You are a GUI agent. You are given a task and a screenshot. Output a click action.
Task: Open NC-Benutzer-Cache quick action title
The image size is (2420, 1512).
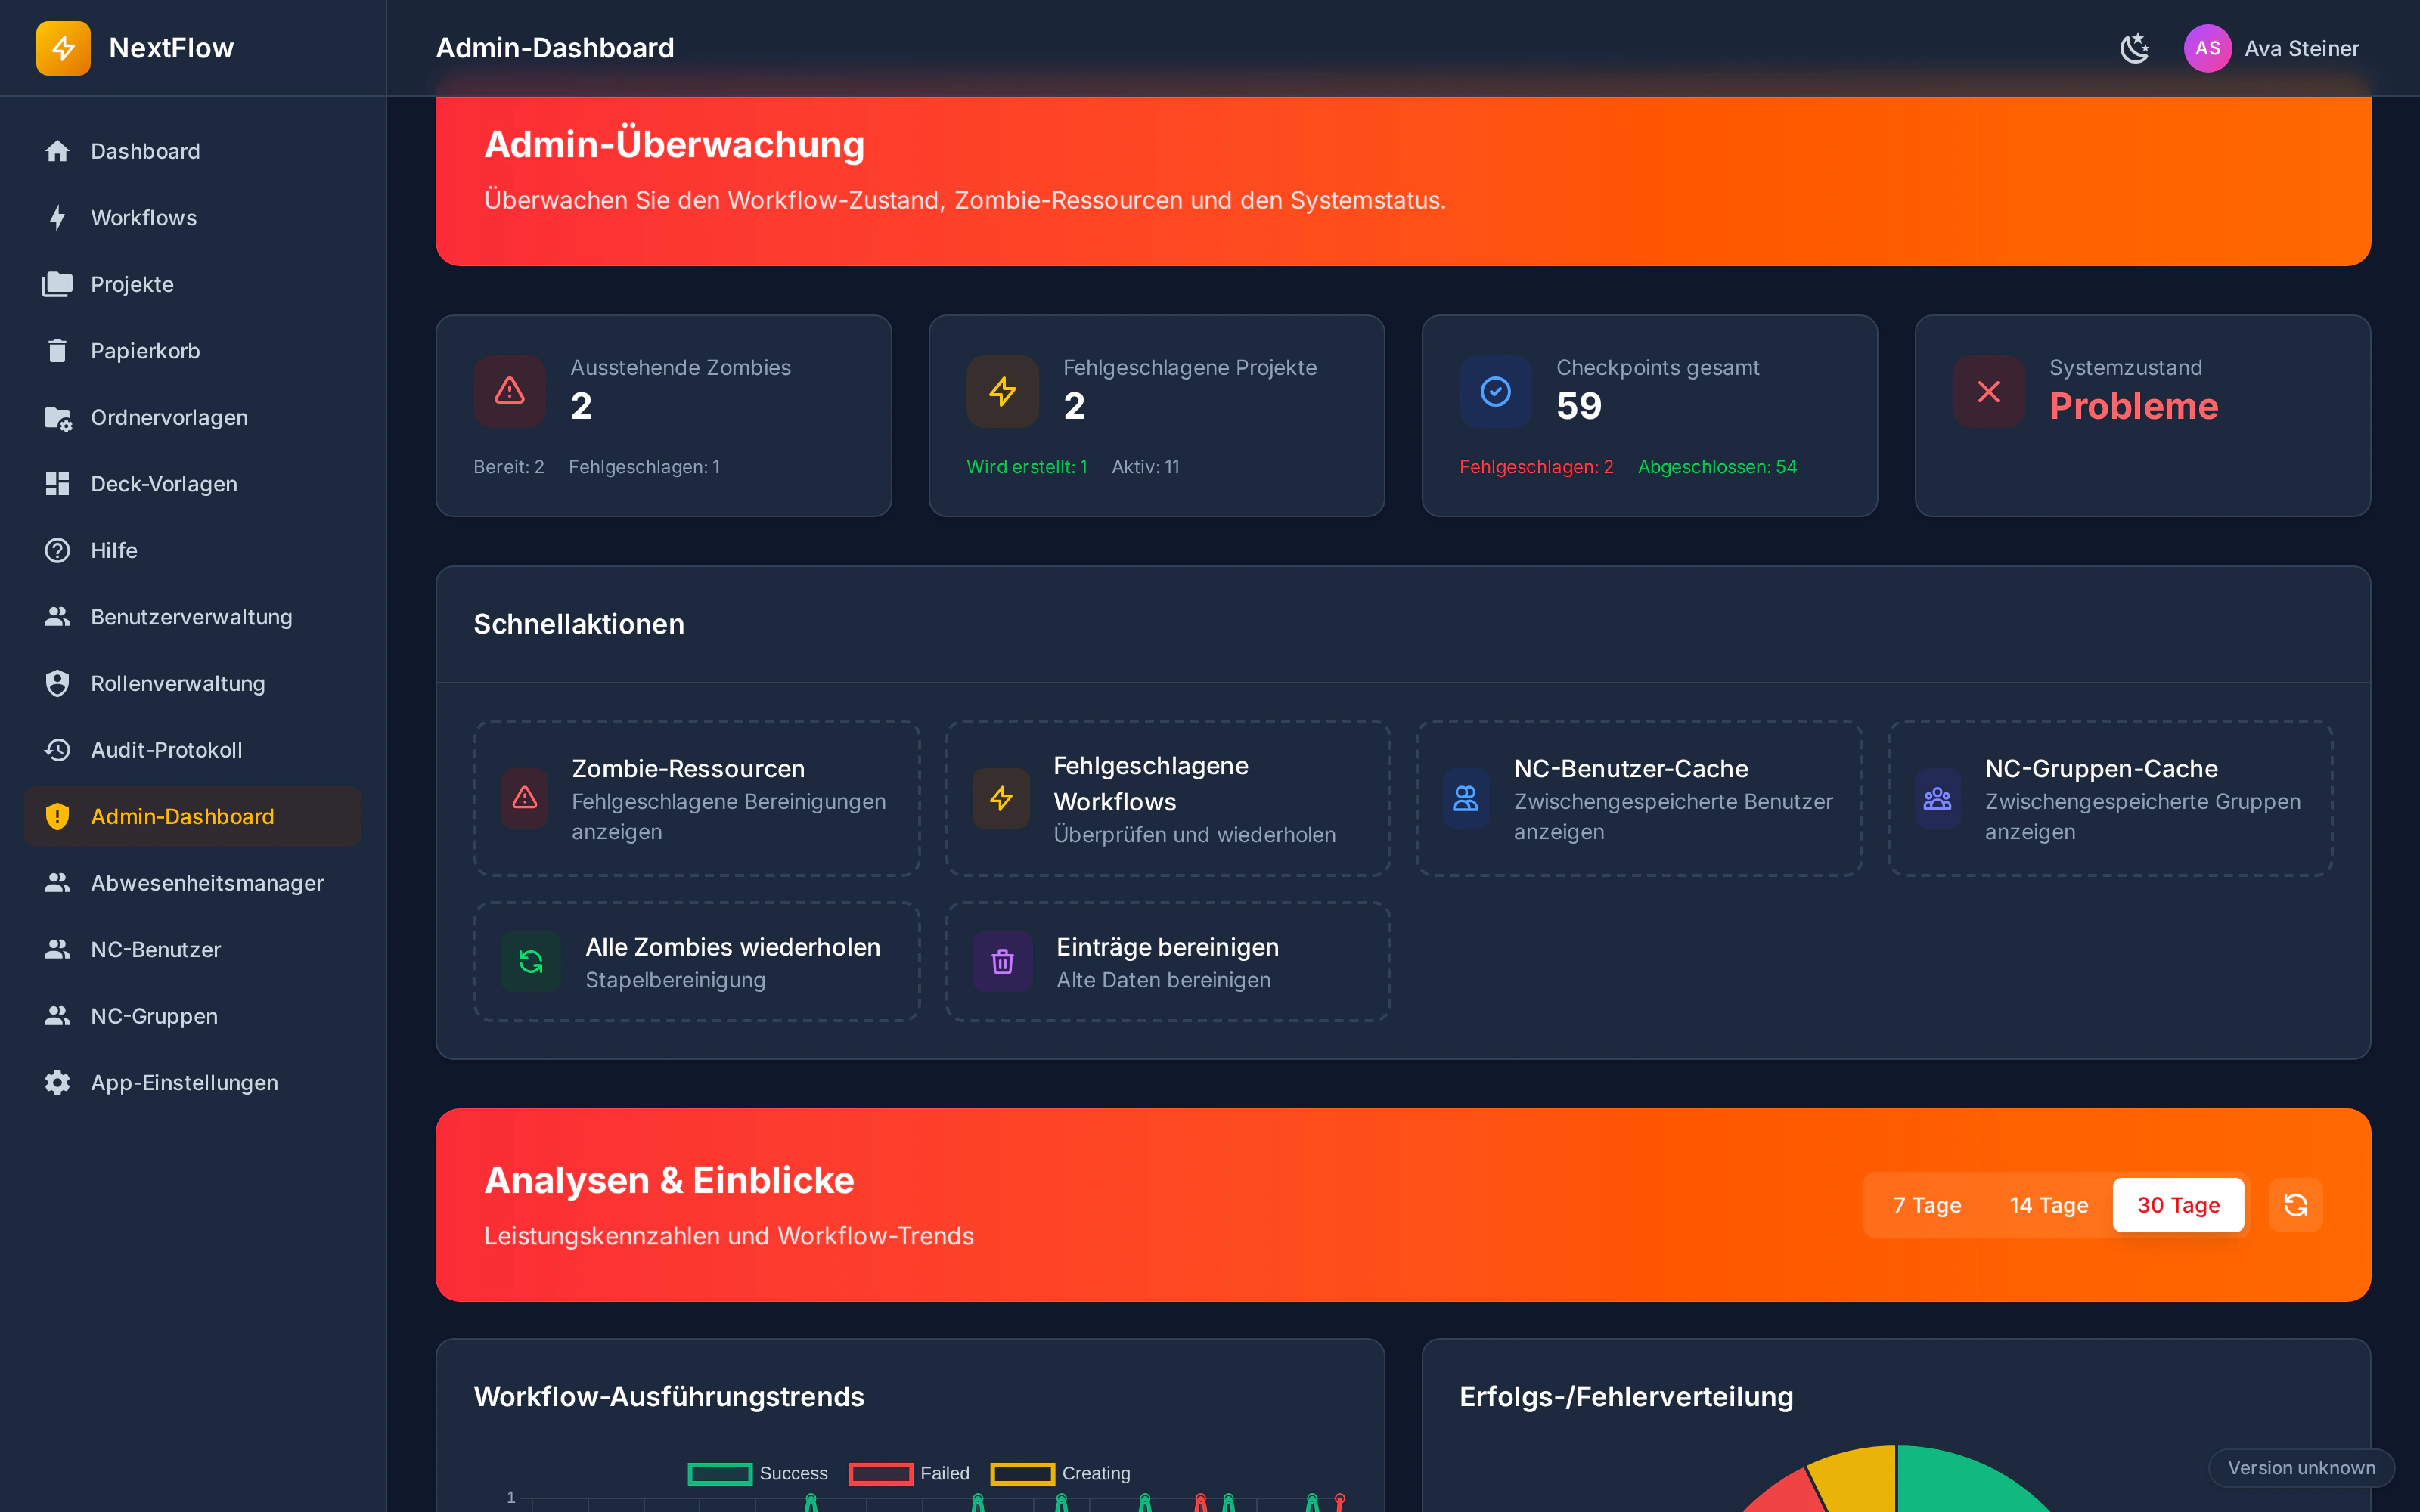click(1631, 768)
